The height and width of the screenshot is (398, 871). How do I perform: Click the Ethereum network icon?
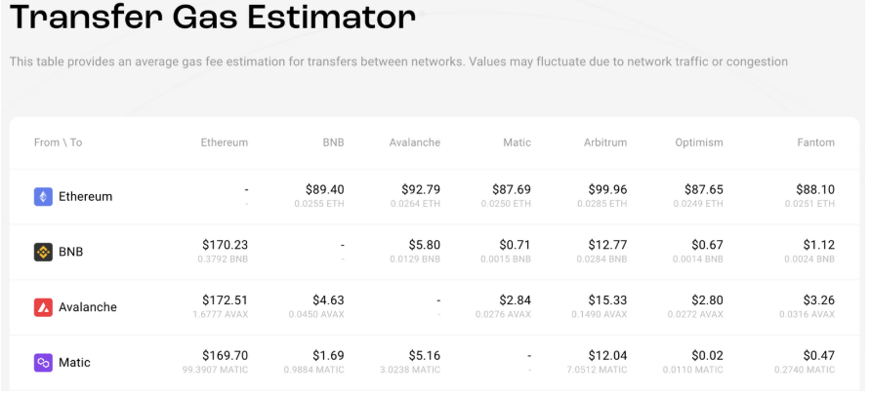(43, 196)
